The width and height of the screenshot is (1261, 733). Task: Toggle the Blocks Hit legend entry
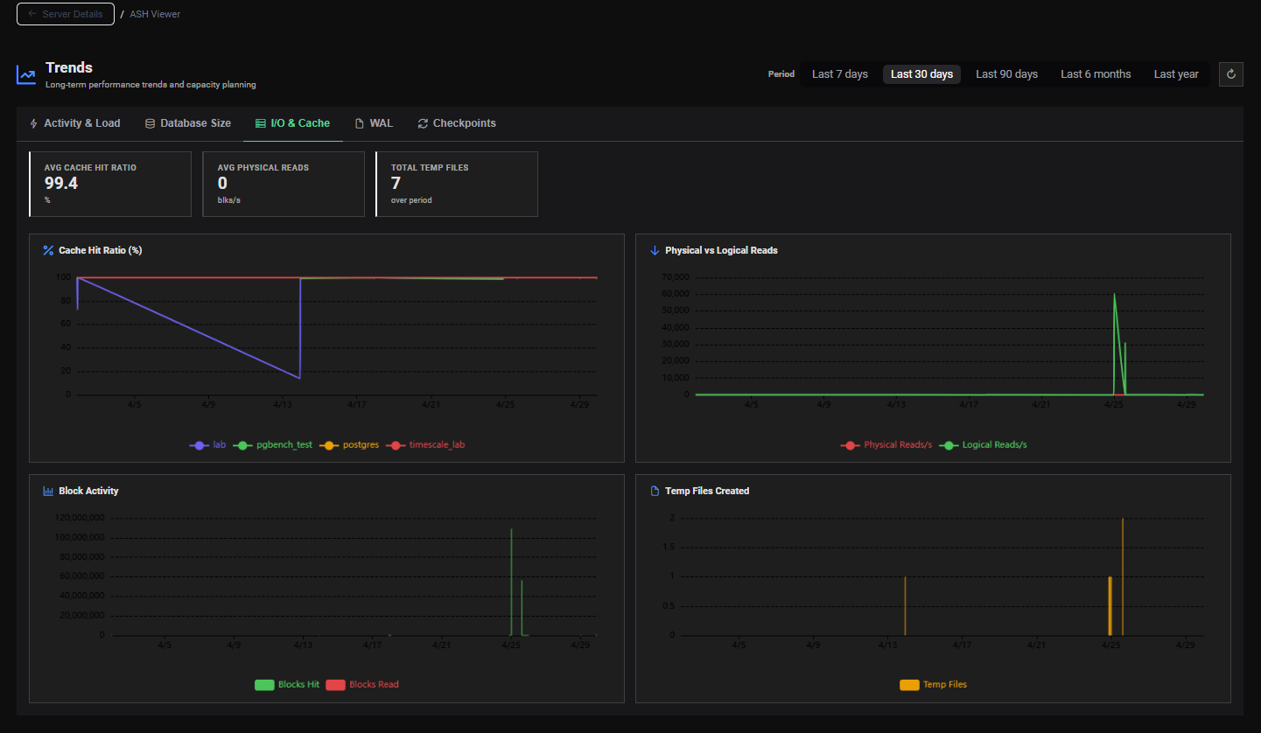tap(287, 684)
